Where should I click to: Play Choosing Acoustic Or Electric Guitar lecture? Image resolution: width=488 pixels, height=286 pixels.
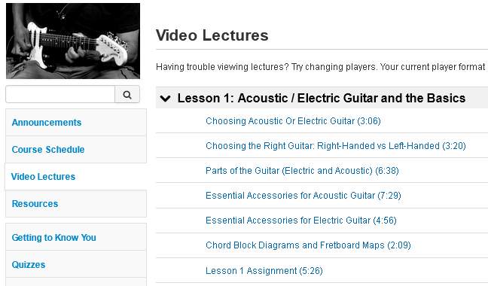coord(293,121)
